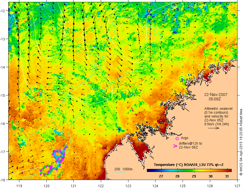Screen dimensions: 243x188
Task: Click the date text 22-Nov-2007
Action: (x=216, y=95)
